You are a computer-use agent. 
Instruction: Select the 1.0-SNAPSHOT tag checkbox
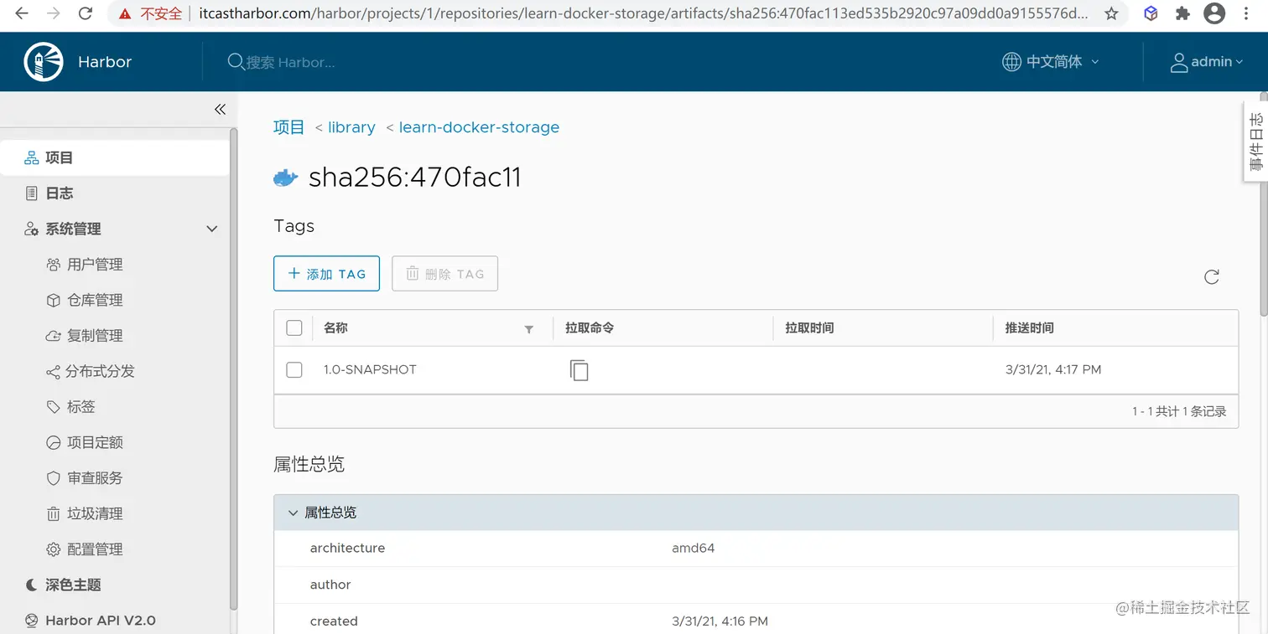[x=294, y=369]
